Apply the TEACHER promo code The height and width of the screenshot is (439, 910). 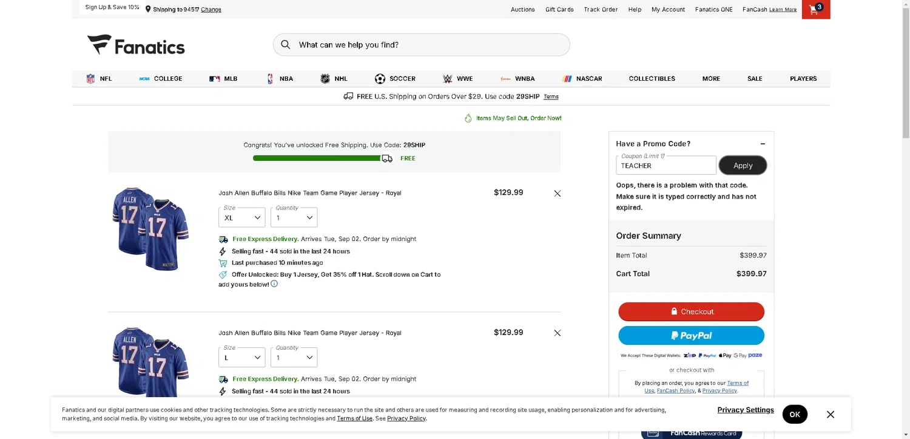(743, 165)
